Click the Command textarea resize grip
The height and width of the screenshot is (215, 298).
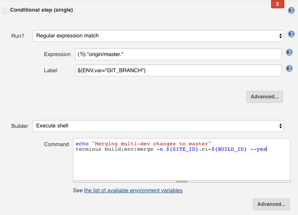point(182,181)
